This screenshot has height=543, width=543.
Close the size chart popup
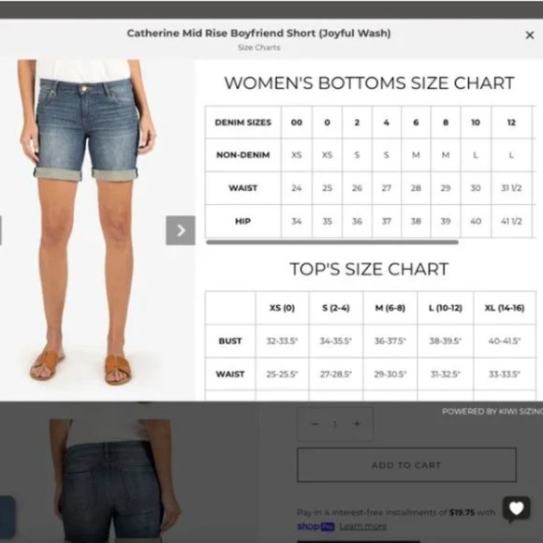click(530, 35)
